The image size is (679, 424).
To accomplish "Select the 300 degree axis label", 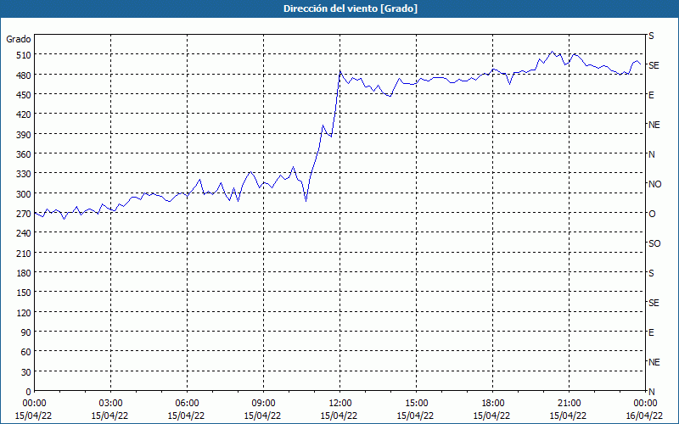I will [25, 194].
